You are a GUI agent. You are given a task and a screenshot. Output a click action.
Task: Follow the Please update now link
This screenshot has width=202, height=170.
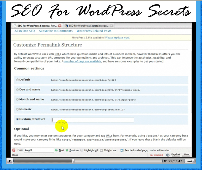[x=117, y=38]
